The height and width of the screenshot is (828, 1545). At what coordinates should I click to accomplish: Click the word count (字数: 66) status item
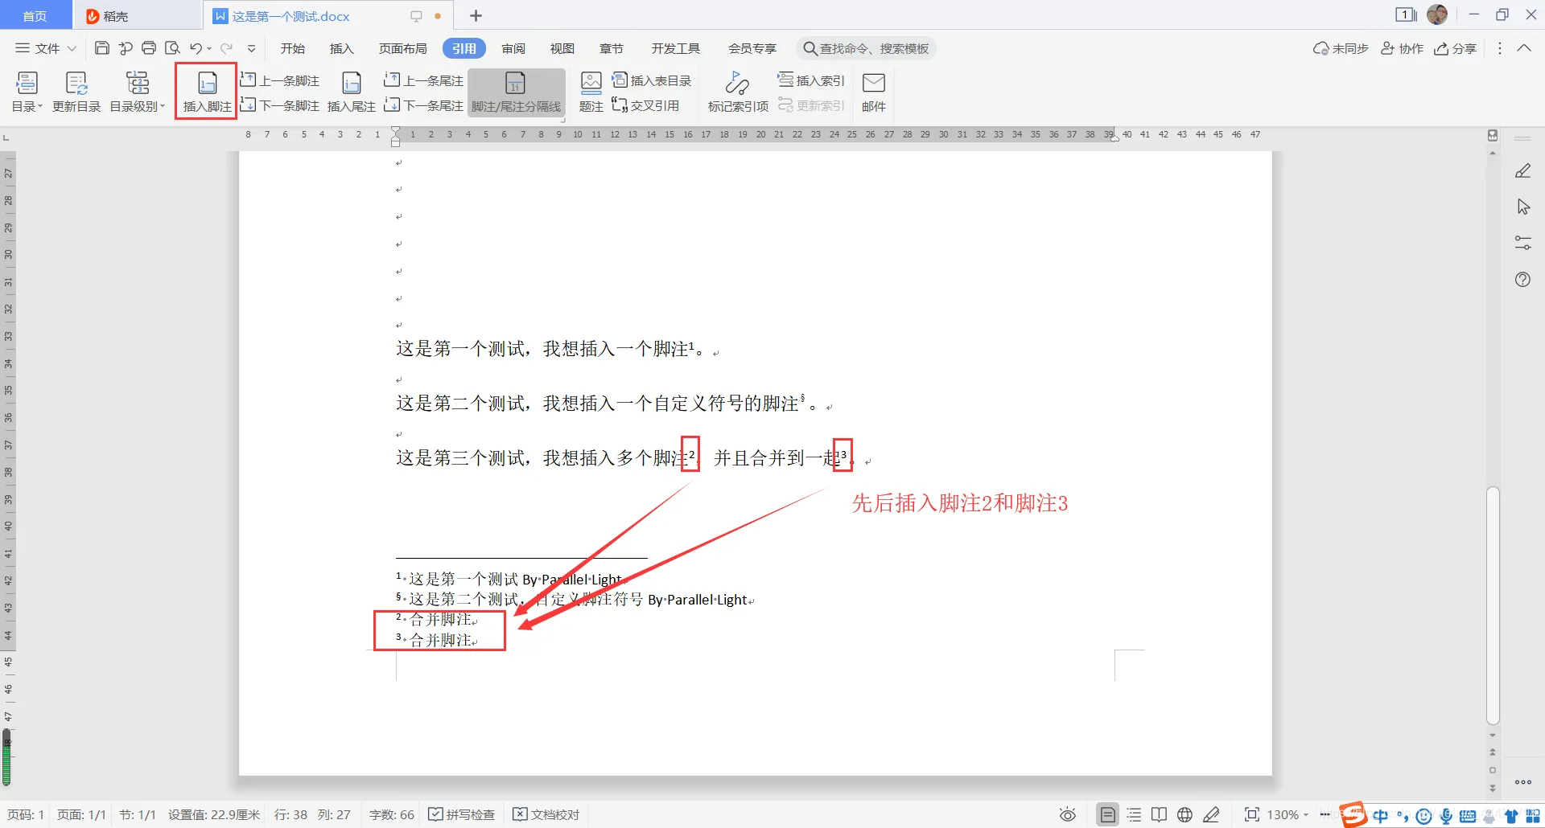392,814
